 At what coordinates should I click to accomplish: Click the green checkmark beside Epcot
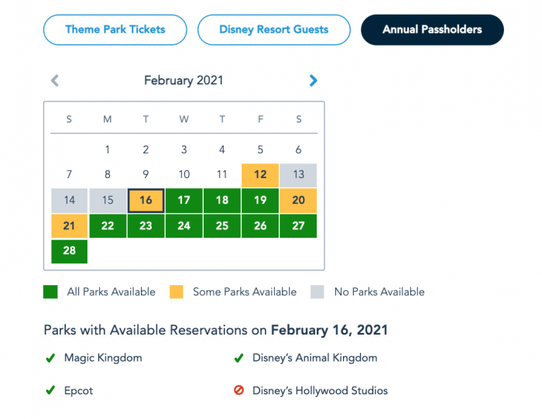point(50,390)
